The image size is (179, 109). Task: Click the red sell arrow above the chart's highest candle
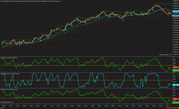tap(156, 4)
